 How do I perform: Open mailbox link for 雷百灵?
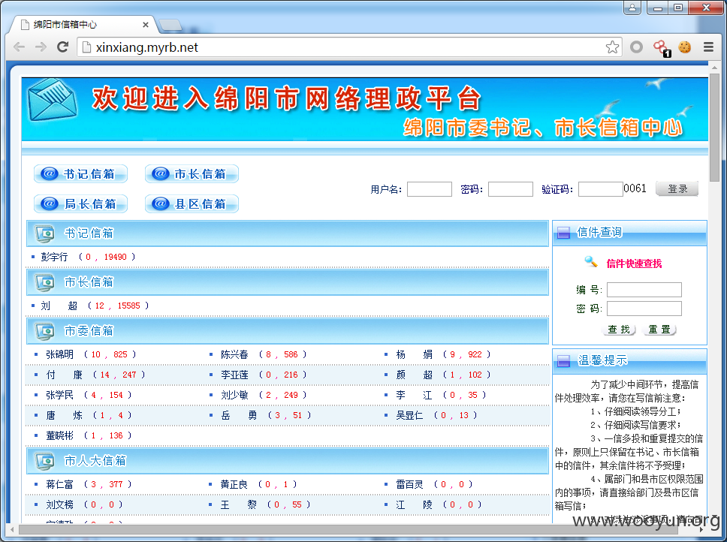click(409, 484)
